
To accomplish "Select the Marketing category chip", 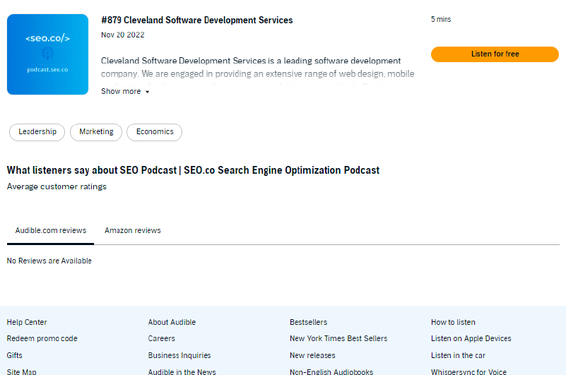I will coord(96,132).
